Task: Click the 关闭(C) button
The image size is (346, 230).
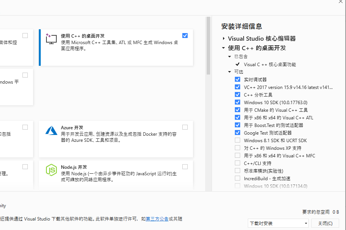Action: [325, 223]
